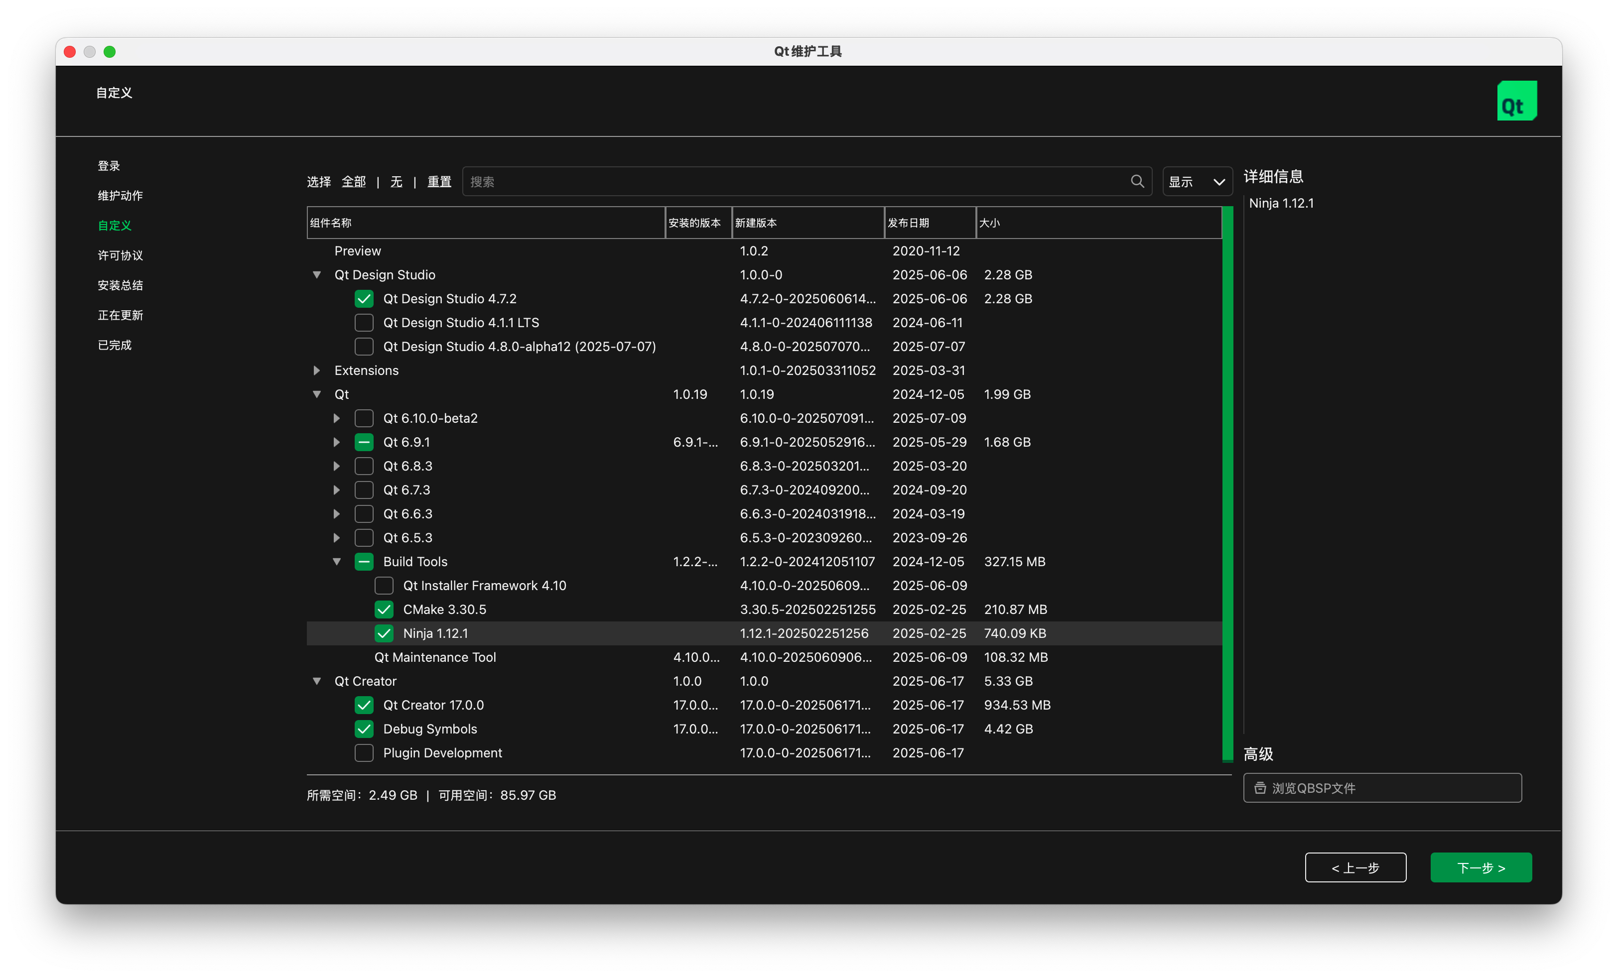Click the search magnifier icon
Image resolution: width=1618 pixels, height=978 pixels.
click(x=1137, y=181)
